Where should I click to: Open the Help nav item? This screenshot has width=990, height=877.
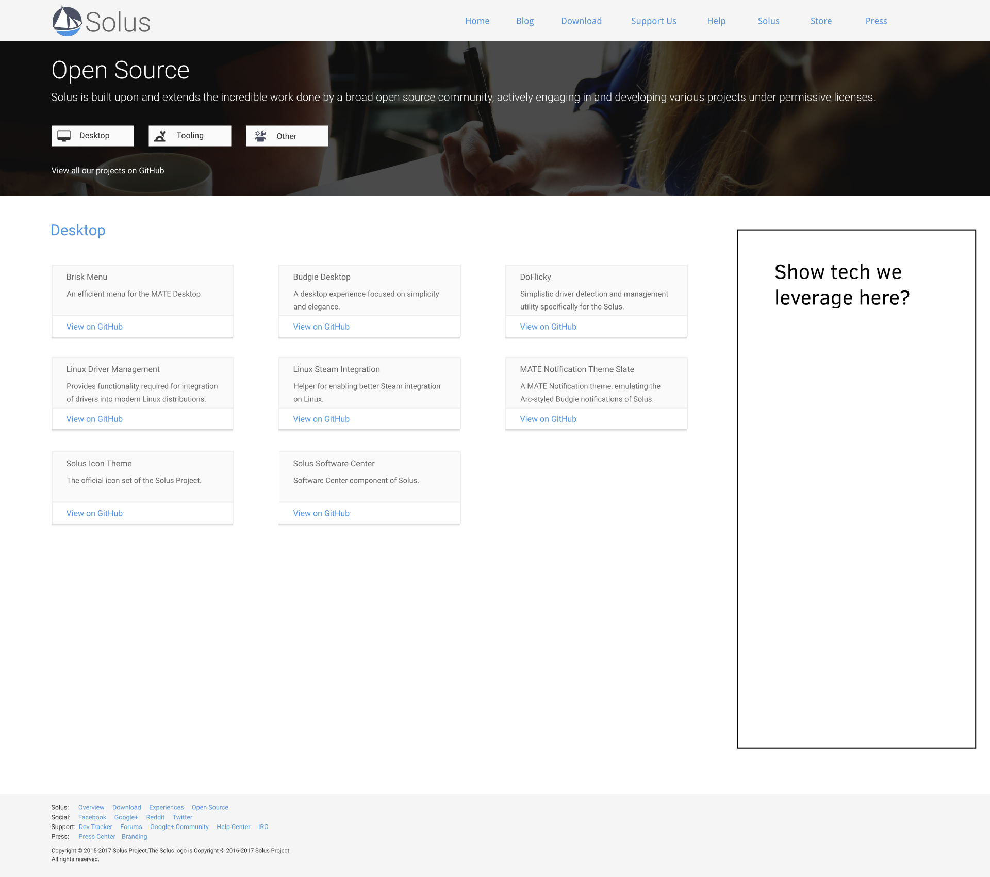[716, 21]
